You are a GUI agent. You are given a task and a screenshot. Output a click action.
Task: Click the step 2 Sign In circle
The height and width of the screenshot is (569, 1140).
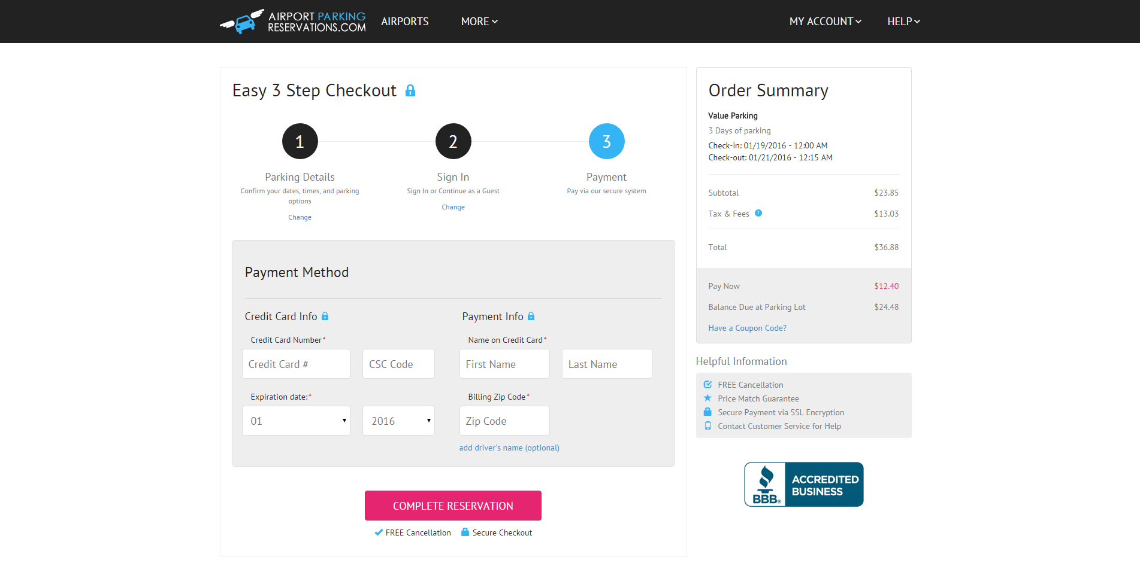point(453,141)
